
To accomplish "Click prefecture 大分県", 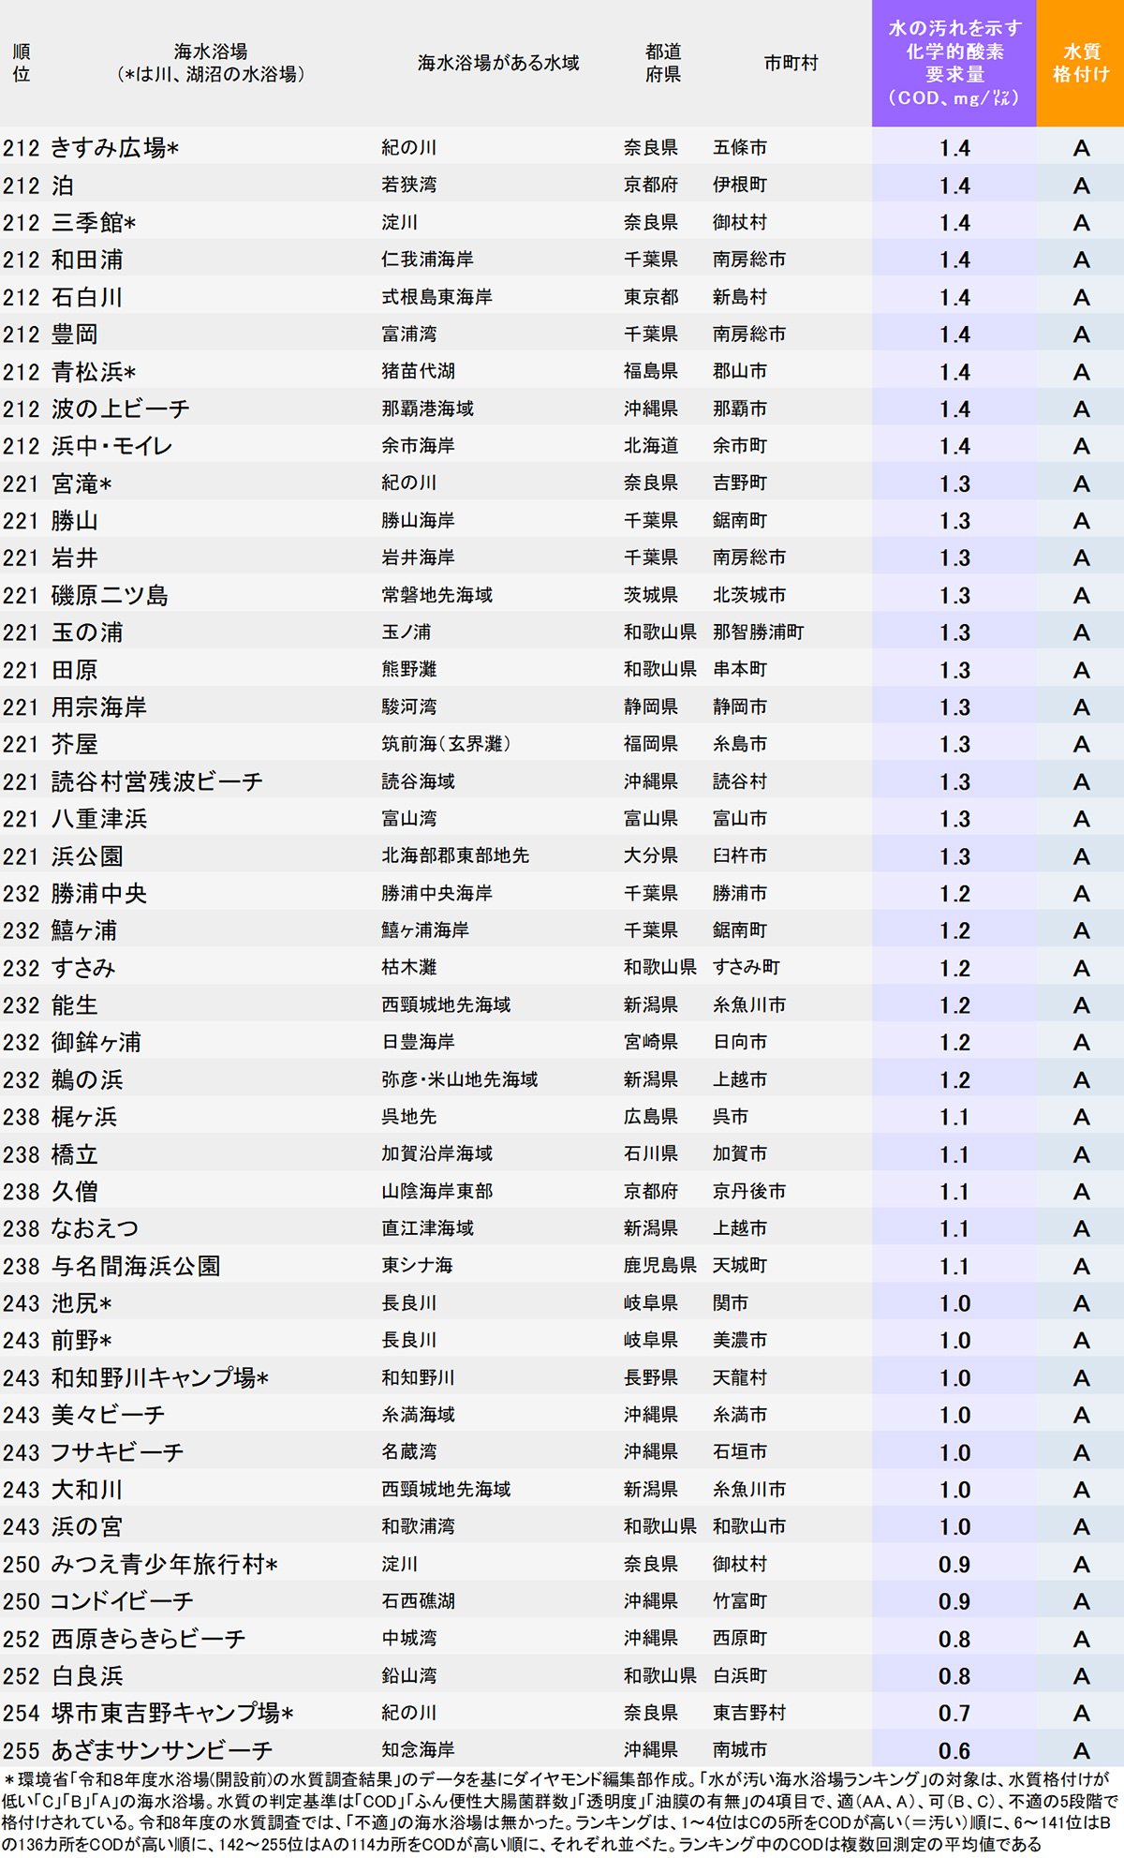I will coord(651,855).
